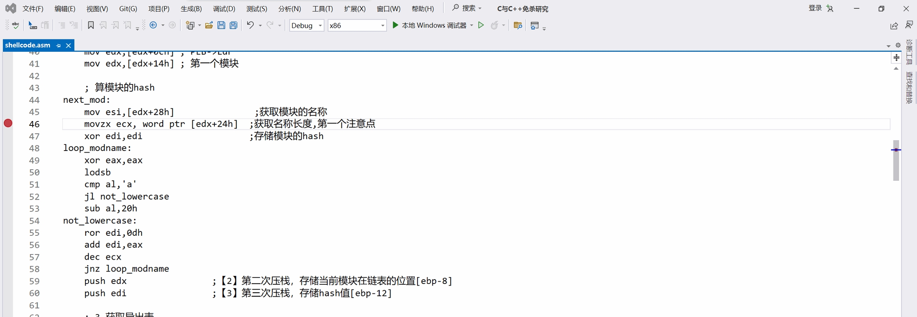Start without debugging using the outlined play icon
The width and height of the screenshot is (917, 317).
(x=481, y=25)
